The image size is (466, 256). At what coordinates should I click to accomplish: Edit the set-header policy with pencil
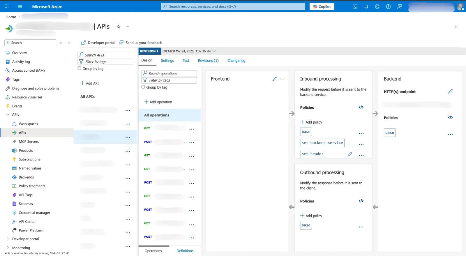click(350, 154)
